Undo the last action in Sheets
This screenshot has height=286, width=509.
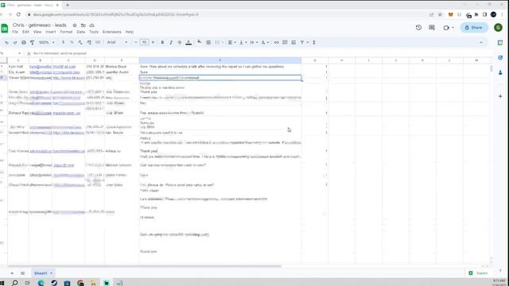pyautogui.click(x=6, y=42)
